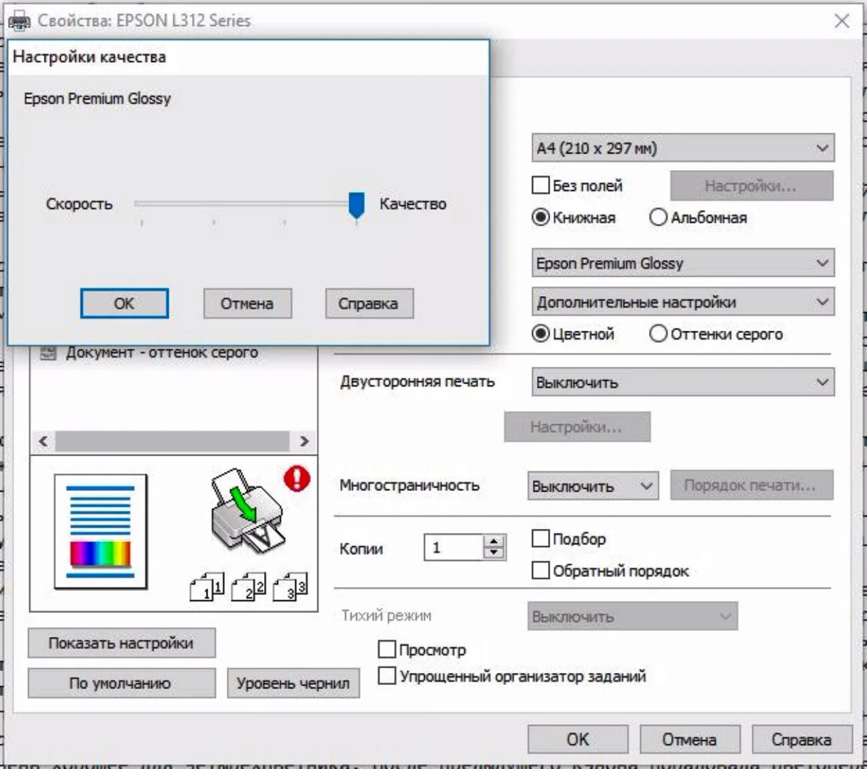Click OK in the quality settings dialog
This screenshot has height=769, width=867.
[x=124, y=303]
